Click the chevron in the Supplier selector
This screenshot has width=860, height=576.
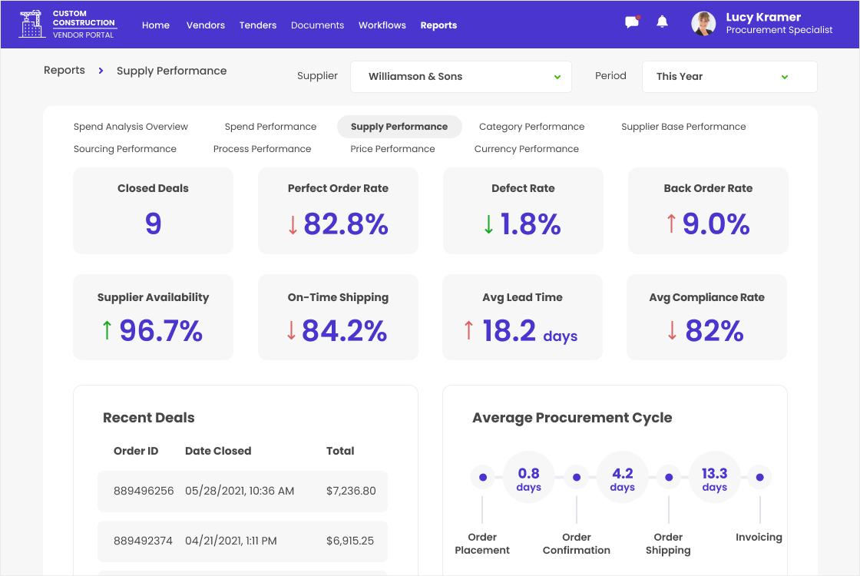tap(557, 77)
